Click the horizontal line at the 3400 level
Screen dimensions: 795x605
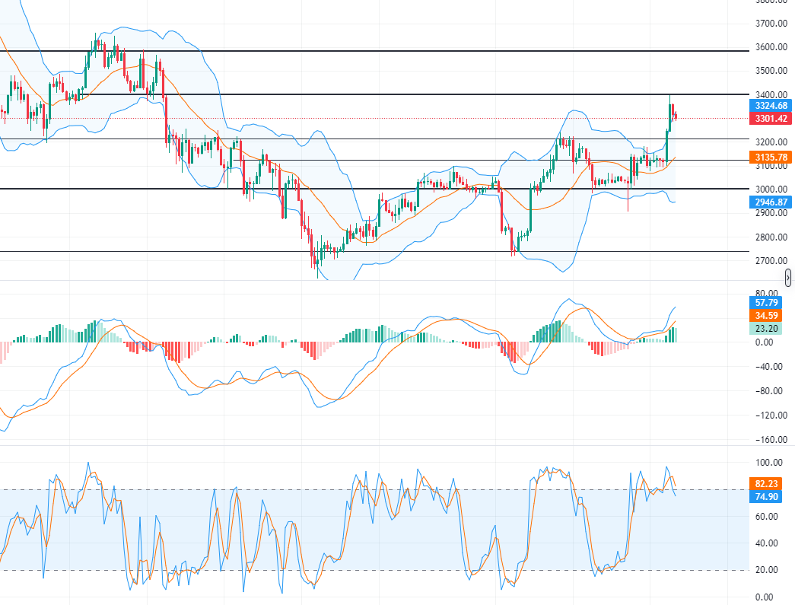[380, 94]
